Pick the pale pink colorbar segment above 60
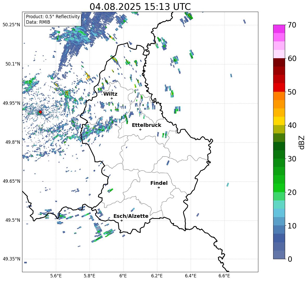This screenshot has width=308, height=281. point(279,54)
